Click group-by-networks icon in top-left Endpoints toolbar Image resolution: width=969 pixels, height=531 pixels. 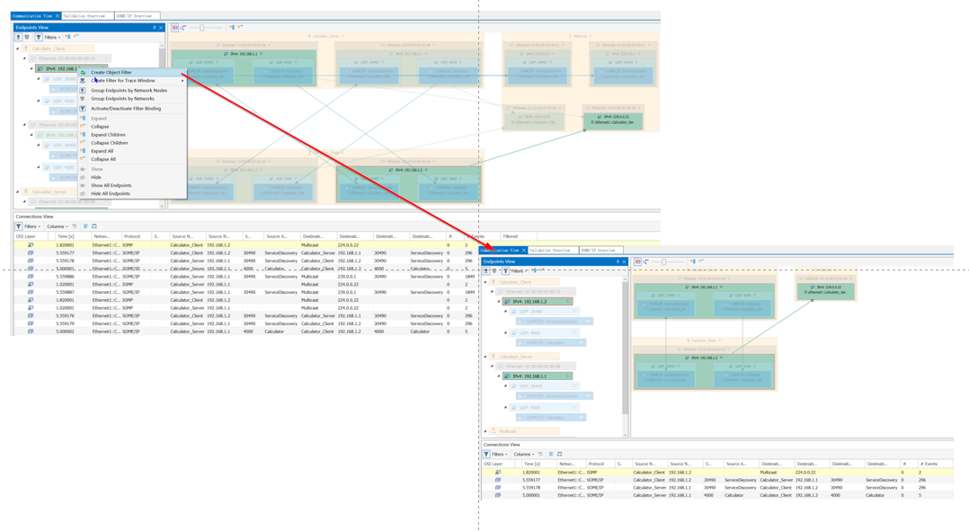(27, 37)
